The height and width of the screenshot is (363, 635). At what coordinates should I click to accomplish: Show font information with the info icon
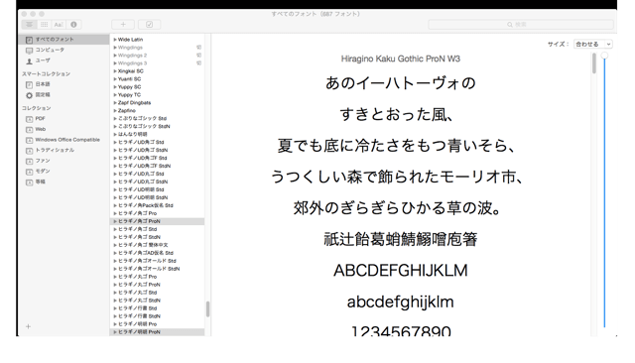[x=73, y=25]
